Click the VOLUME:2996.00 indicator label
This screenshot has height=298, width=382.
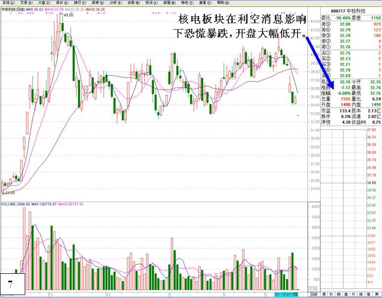pos(16,204)
